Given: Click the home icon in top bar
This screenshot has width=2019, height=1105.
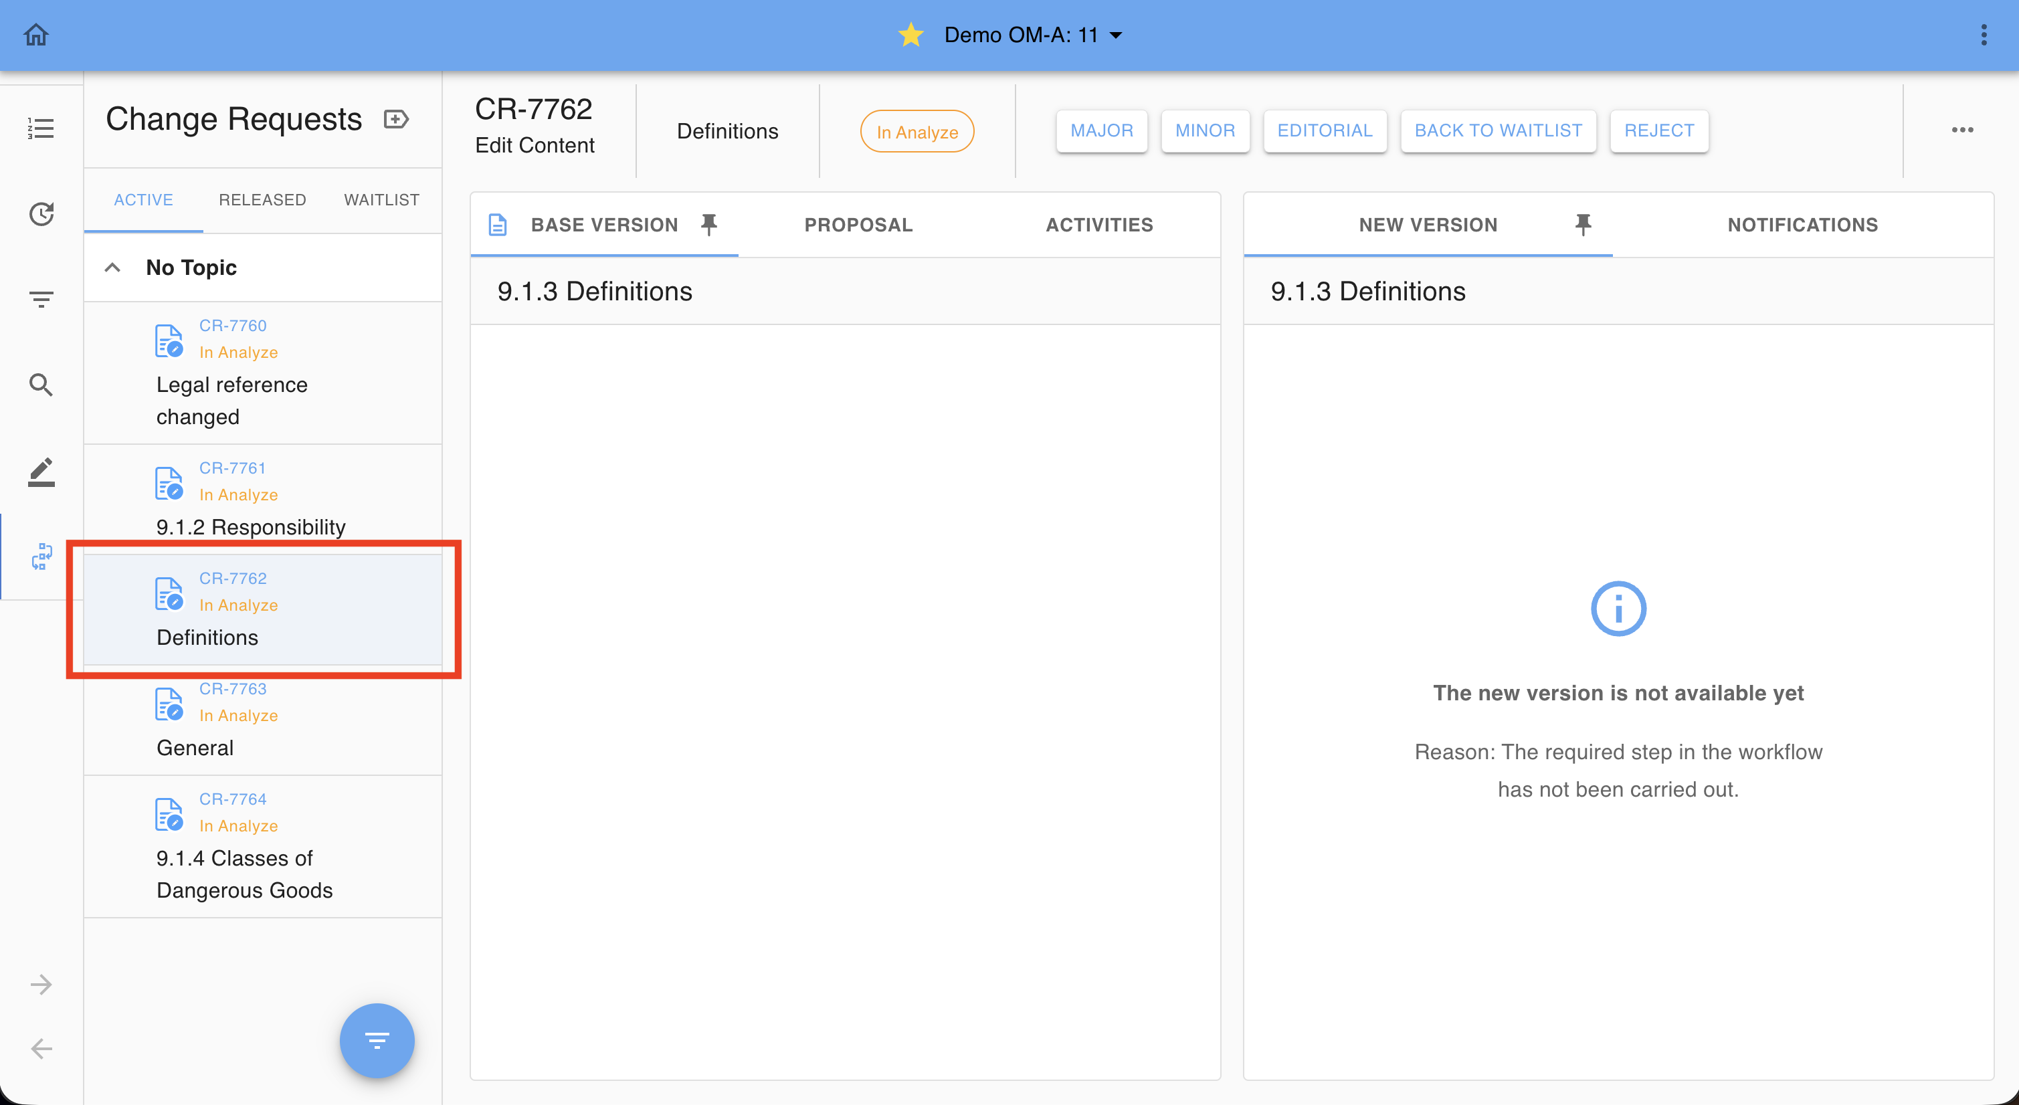Looking at the screenshot, I should 36,35.
